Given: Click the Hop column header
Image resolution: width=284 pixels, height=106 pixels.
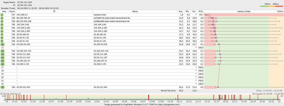Looking at the screenshot, I should click(4, 11).
